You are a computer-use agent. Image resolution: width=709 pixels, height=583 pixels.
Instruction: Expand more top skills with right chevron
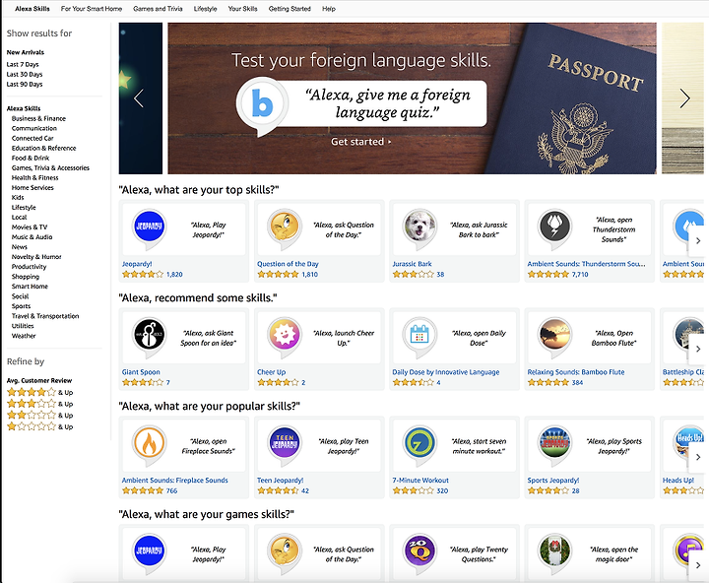click(x=698, y=240)
